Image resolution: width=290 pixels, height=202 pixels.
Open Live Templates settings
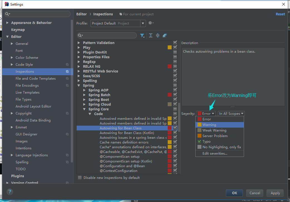28,92
